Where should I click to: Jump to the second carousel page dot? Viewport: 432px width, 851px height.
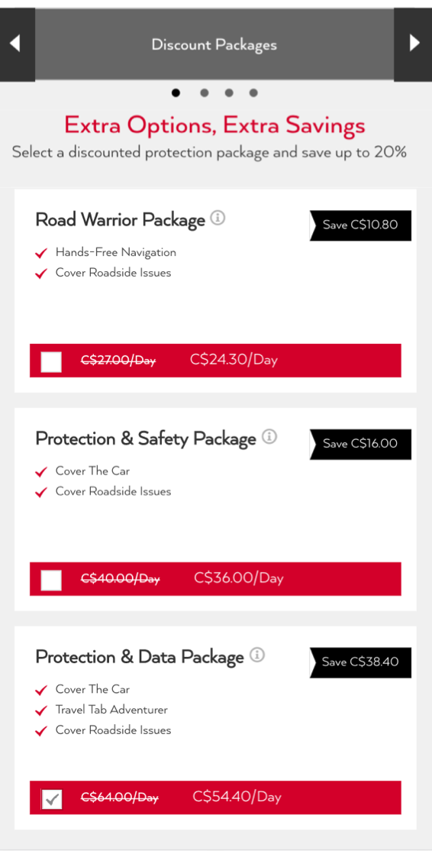pos(205,92)
